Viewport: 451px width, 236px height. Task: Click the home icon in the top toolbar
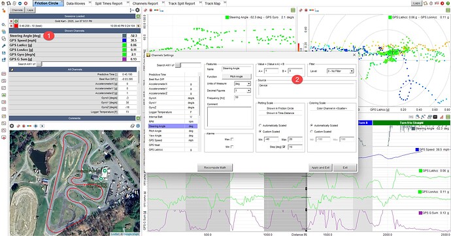(x=3, y=3)
